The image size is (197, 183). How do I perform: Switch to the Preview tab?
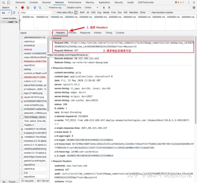(72, 33)
